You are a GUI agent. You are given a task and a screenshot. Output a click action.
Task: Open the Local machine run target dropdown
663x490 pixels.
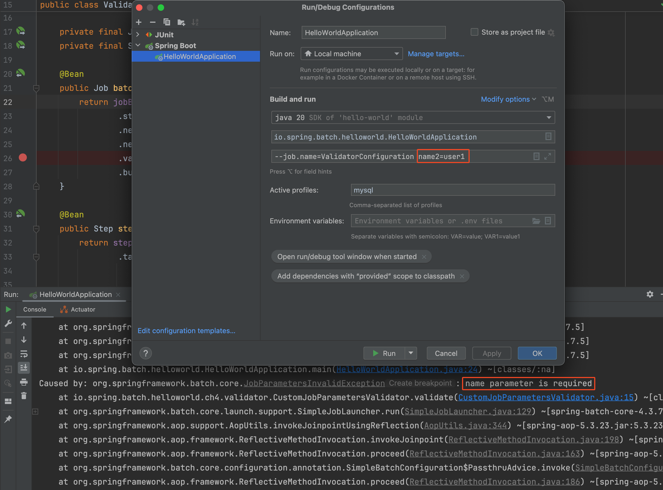351,54
